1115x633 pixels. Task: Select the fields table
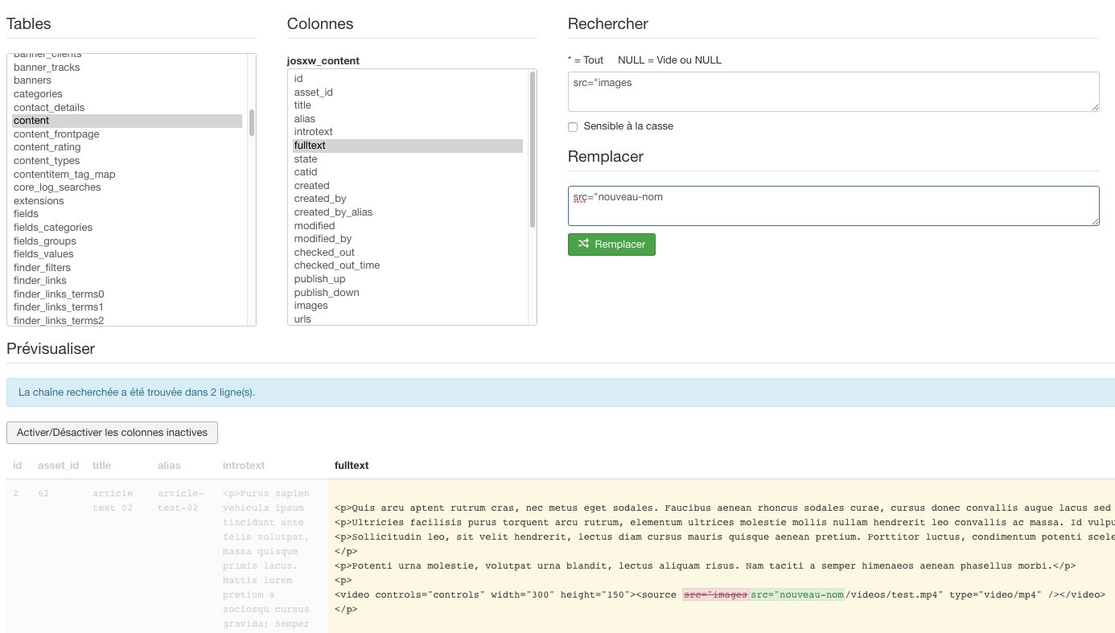coord(127,214)
